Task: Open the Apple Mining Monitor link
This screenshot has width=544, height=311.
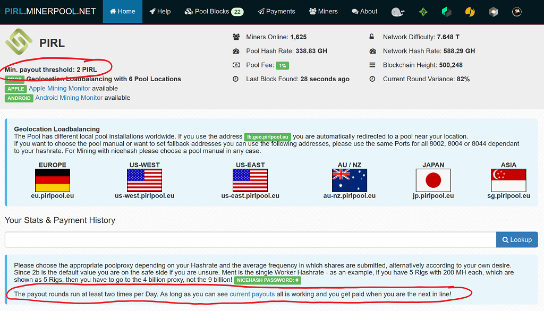Action: click(x=59, y=89)
